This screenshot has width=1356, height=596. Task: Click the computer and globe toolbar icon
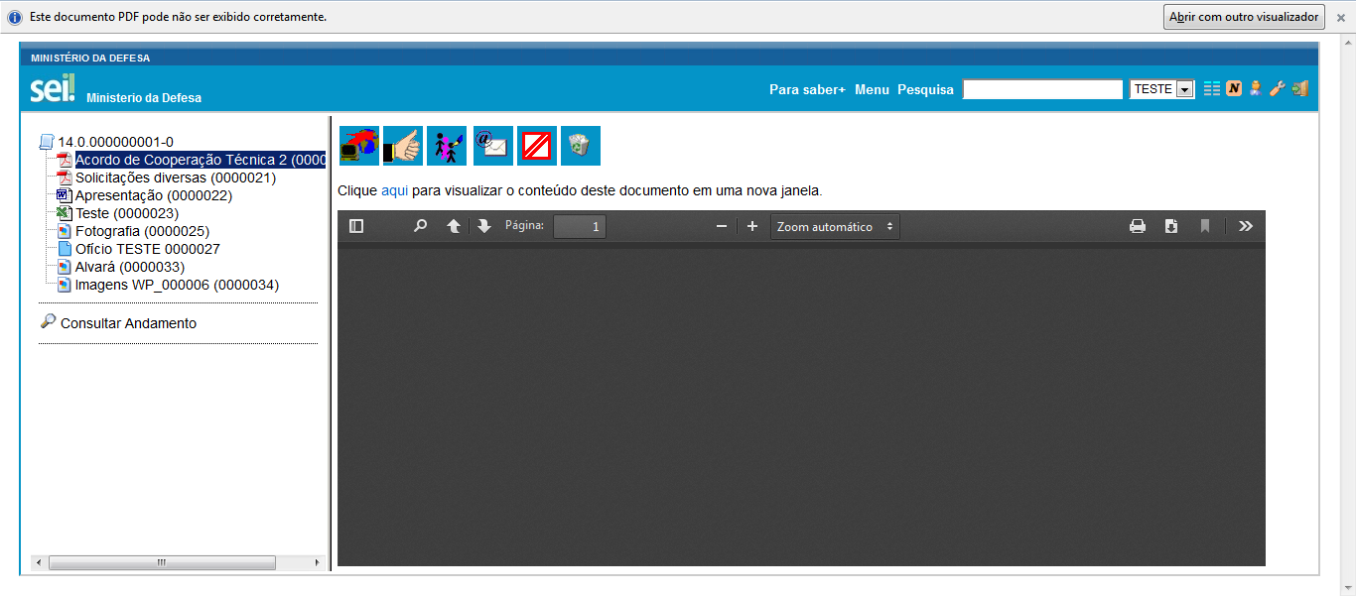(x=359, y=146)
